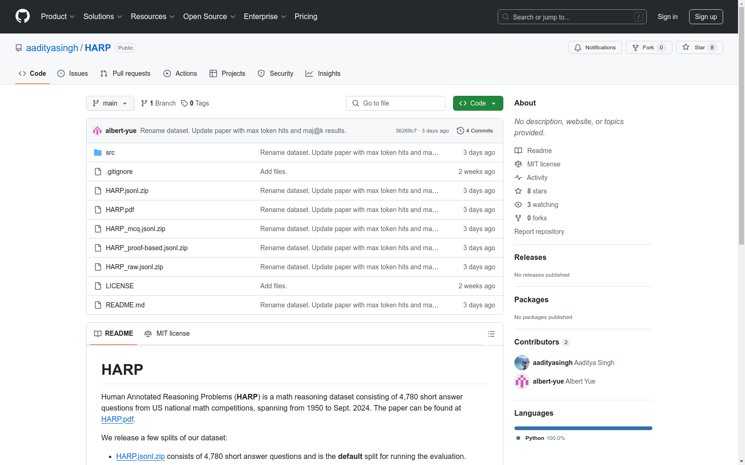This screenshot has height=465, width=745.
Task: Click the bell icon in Notifications
Action: pyautogui.click(x=578, y=47)
